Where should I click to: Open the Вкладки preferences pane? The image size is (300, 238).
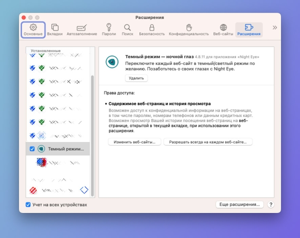(55, 29)
